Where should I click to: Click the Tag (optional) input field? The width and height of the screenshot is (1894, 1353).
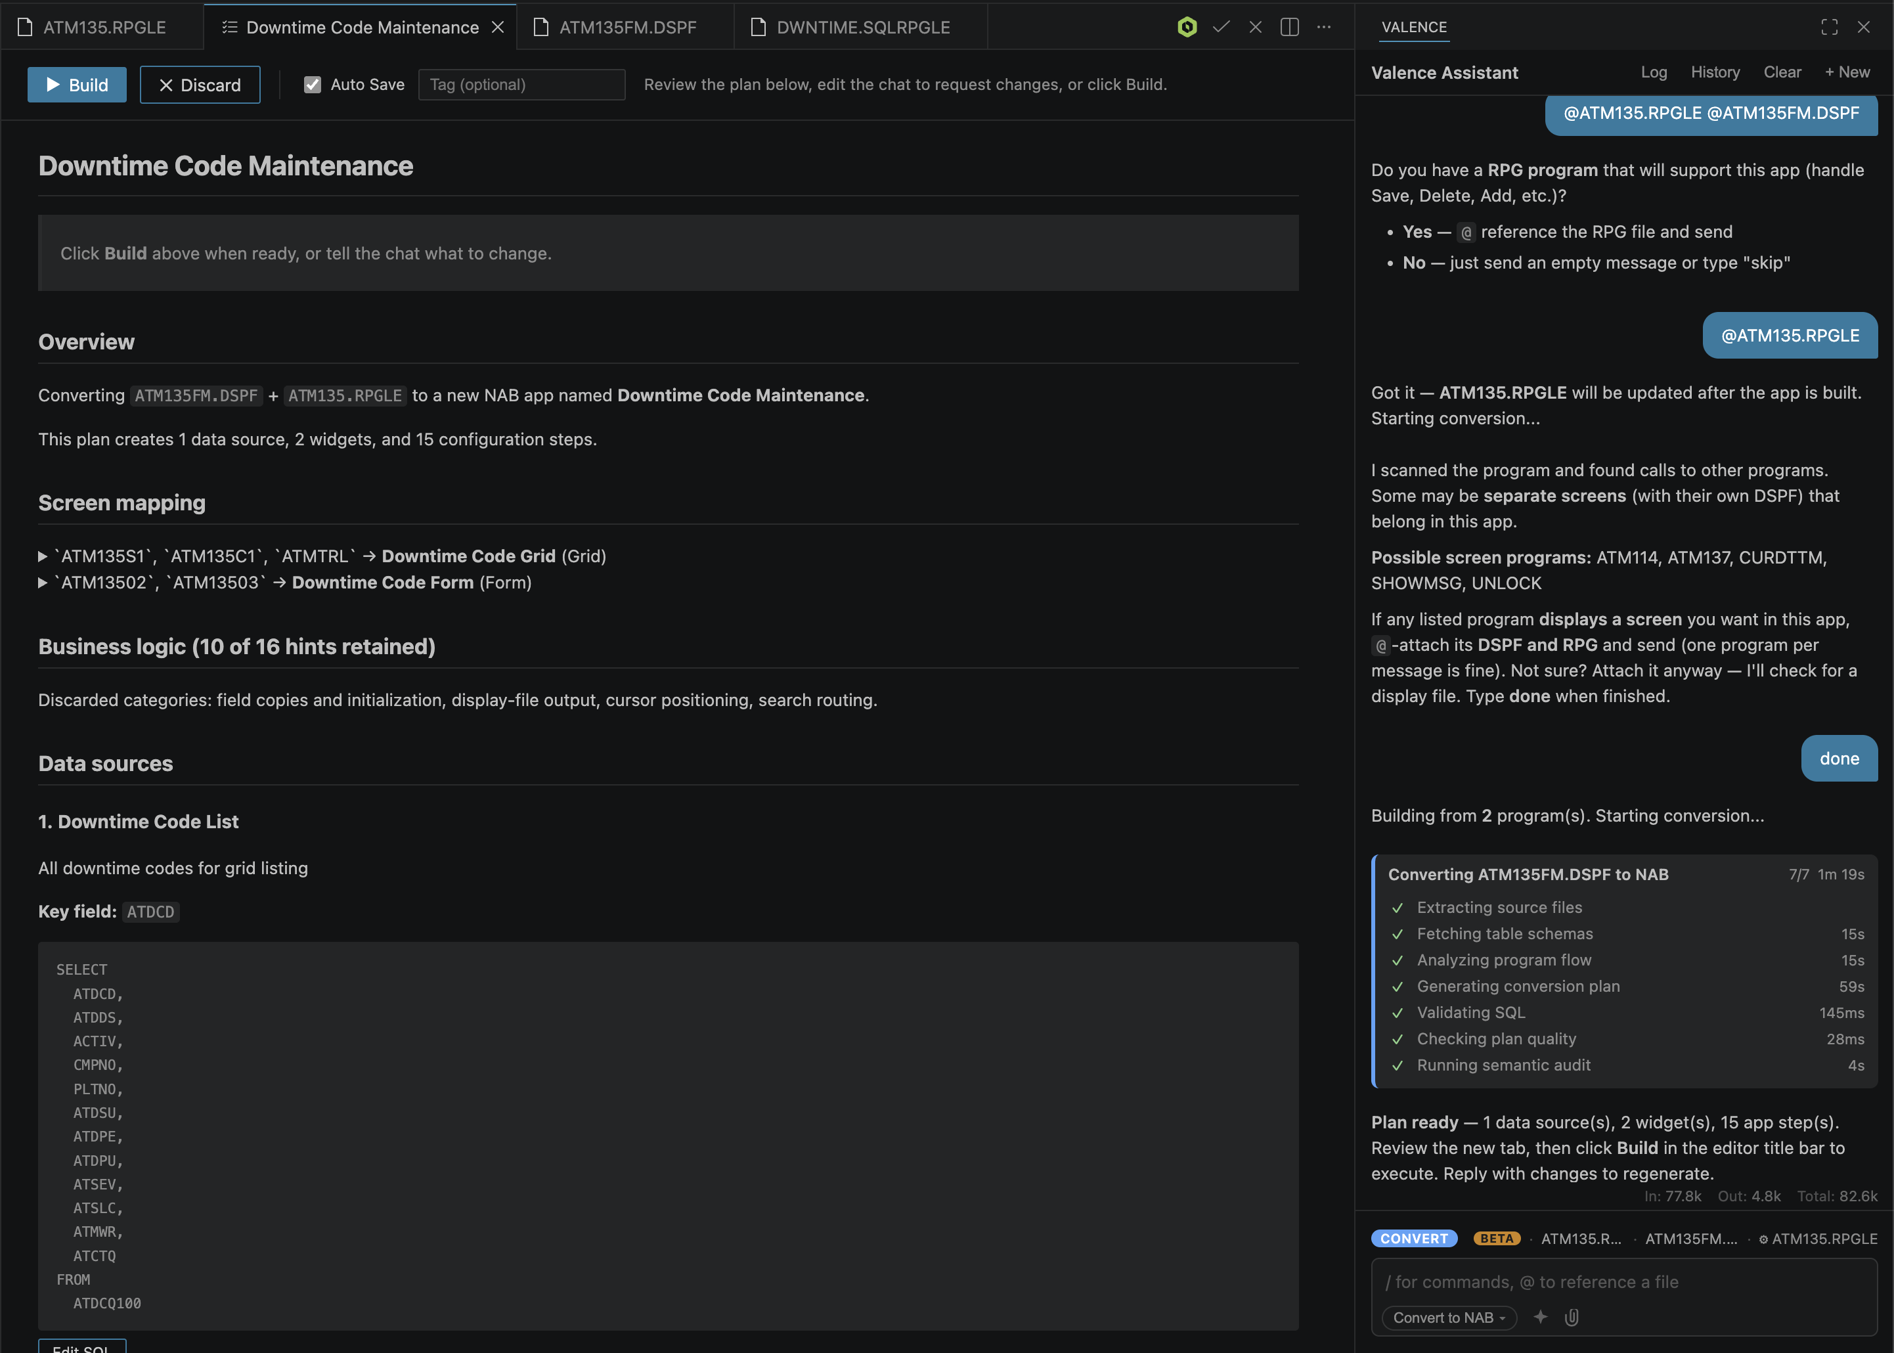(521, 84)
